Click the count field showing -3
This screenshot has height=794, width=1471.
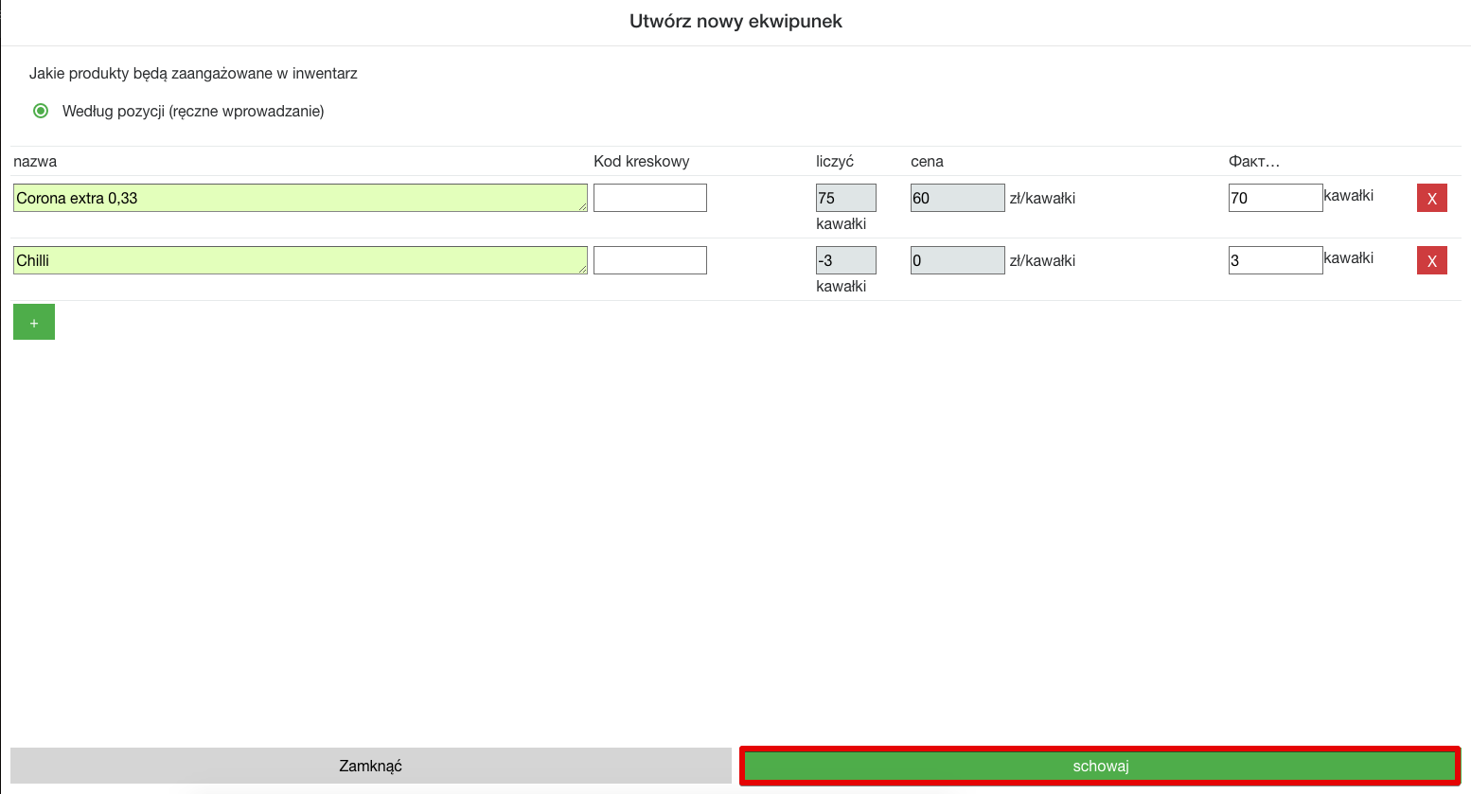[x=845, y=260]
